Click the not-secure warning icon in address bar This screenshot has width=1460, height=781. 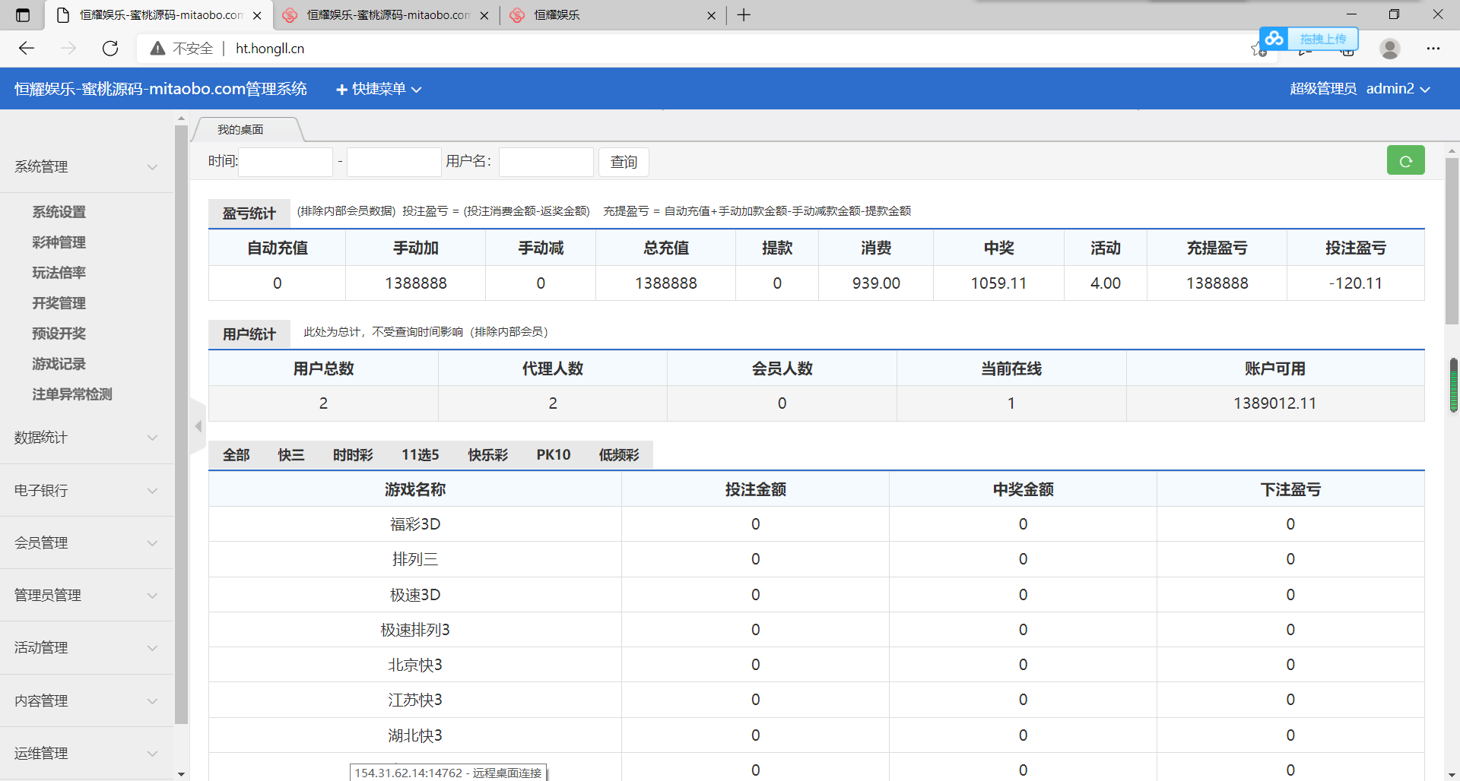[157, 49]
